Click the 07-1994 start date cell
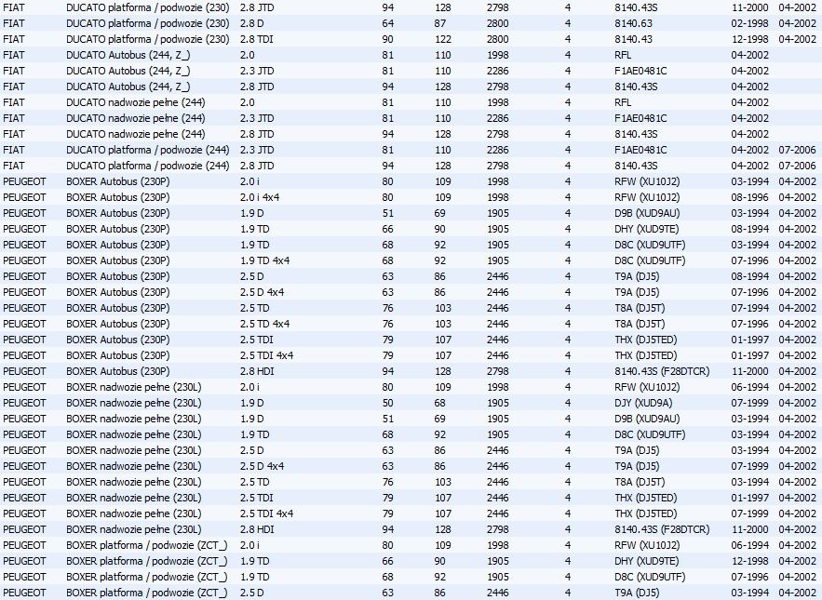The width and height of the screenshot is (822, 600). 749,308
